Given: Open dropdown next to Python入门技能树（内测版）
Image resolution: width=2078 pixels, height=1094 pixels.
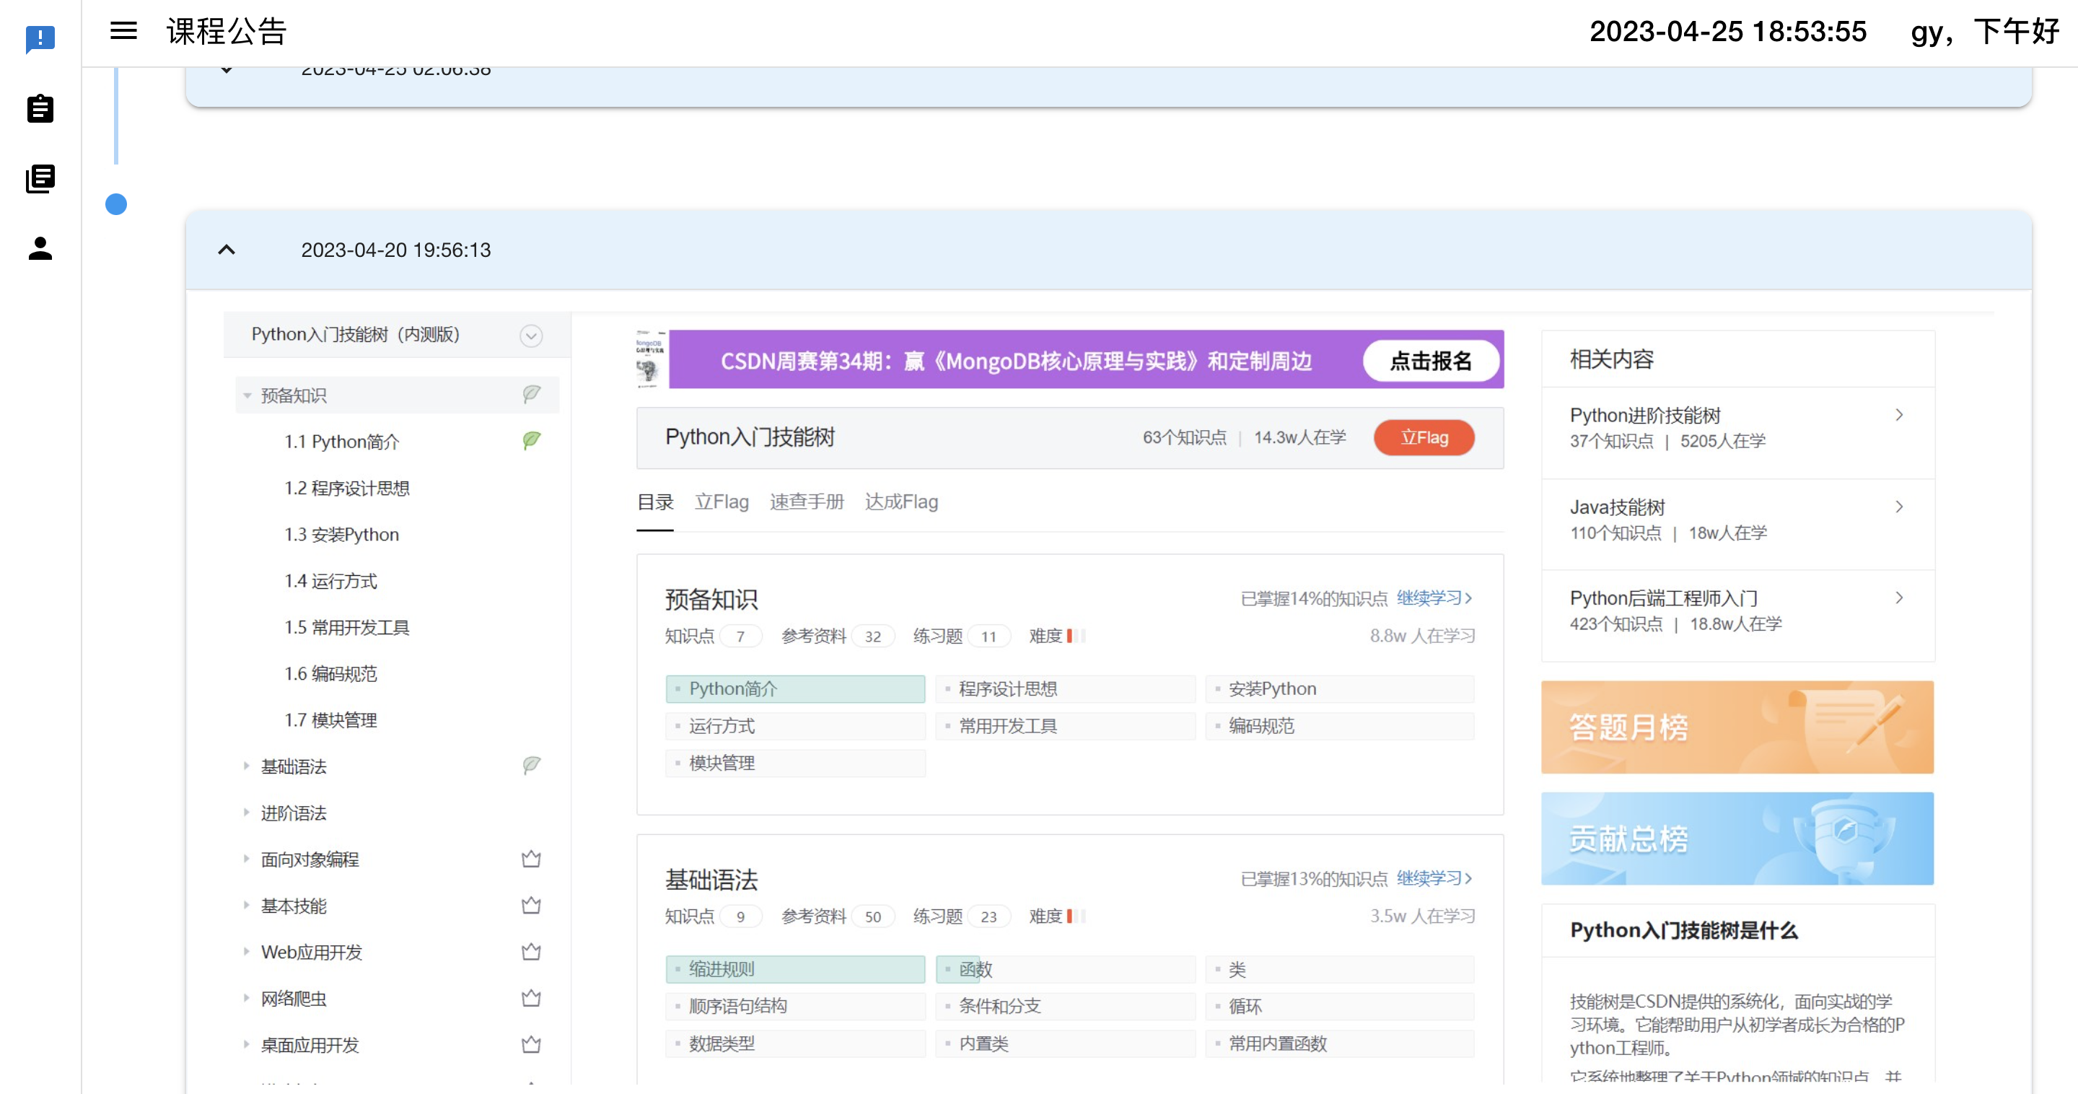Looking at the screenshot, I should point(531,335).
